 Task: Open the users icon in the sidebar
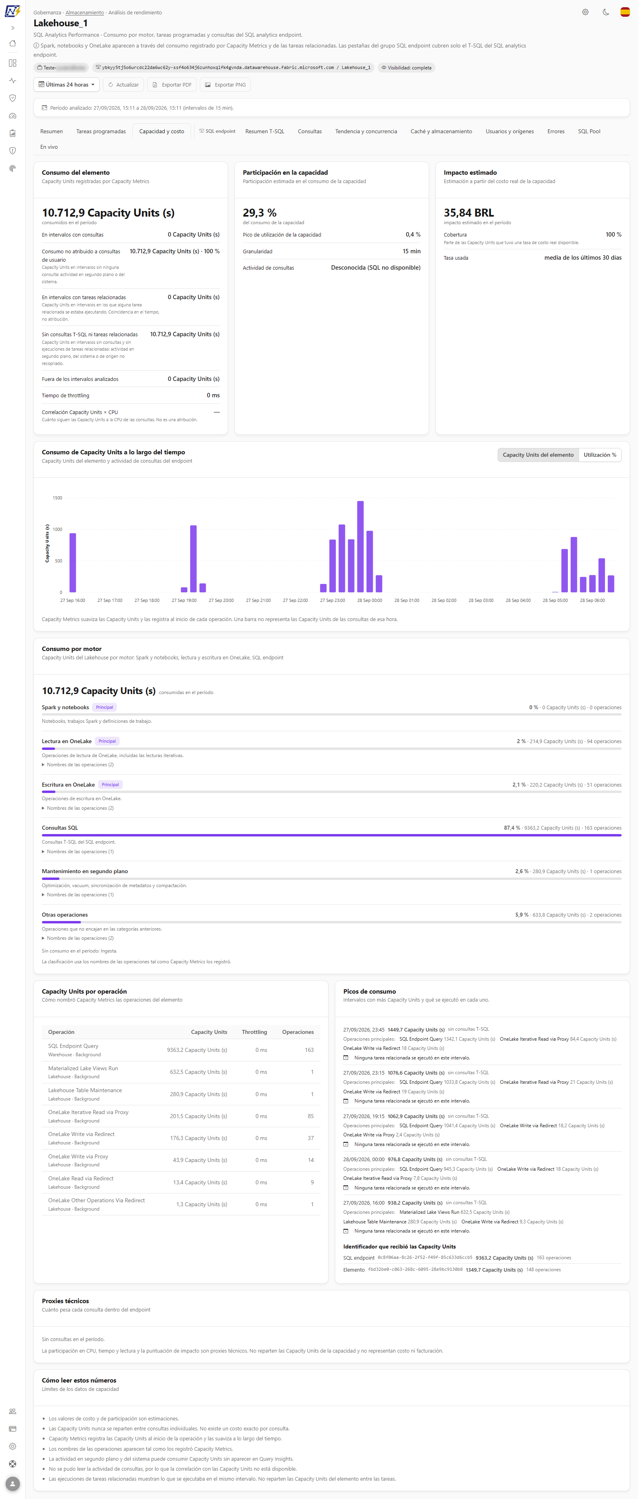[x=13, y=1411]
